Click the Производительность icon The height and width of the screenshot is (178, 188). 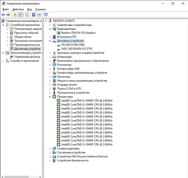point(11,45)
